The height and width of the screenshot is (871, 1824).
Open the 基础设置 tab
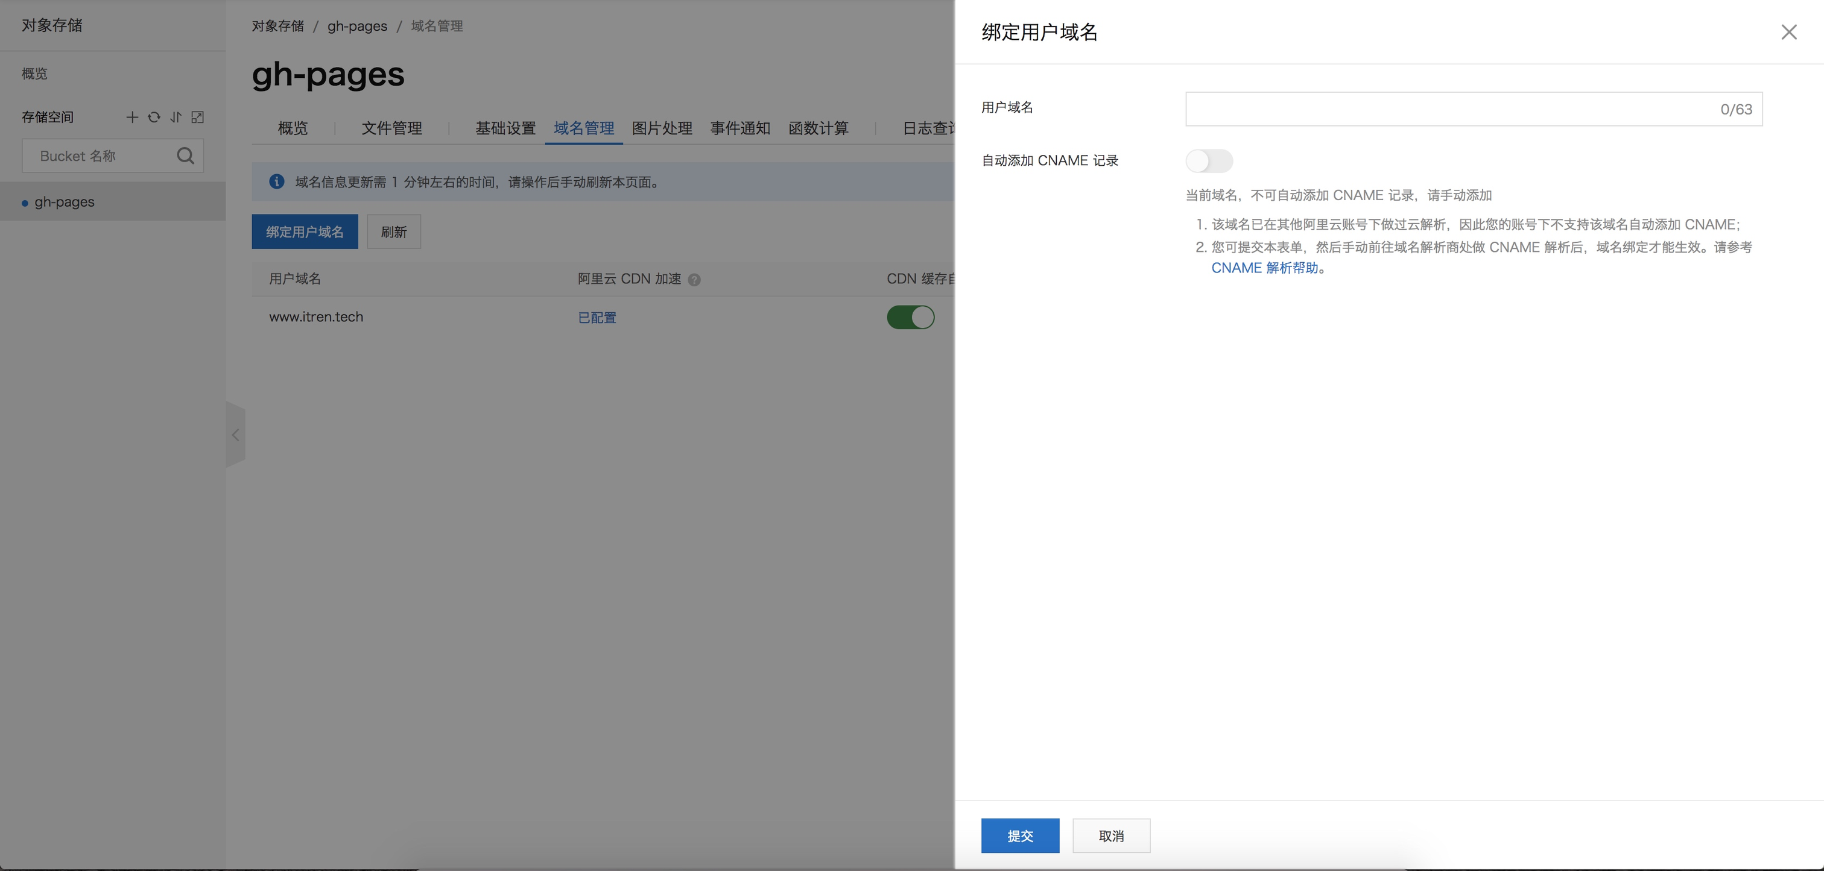[505, 128]
